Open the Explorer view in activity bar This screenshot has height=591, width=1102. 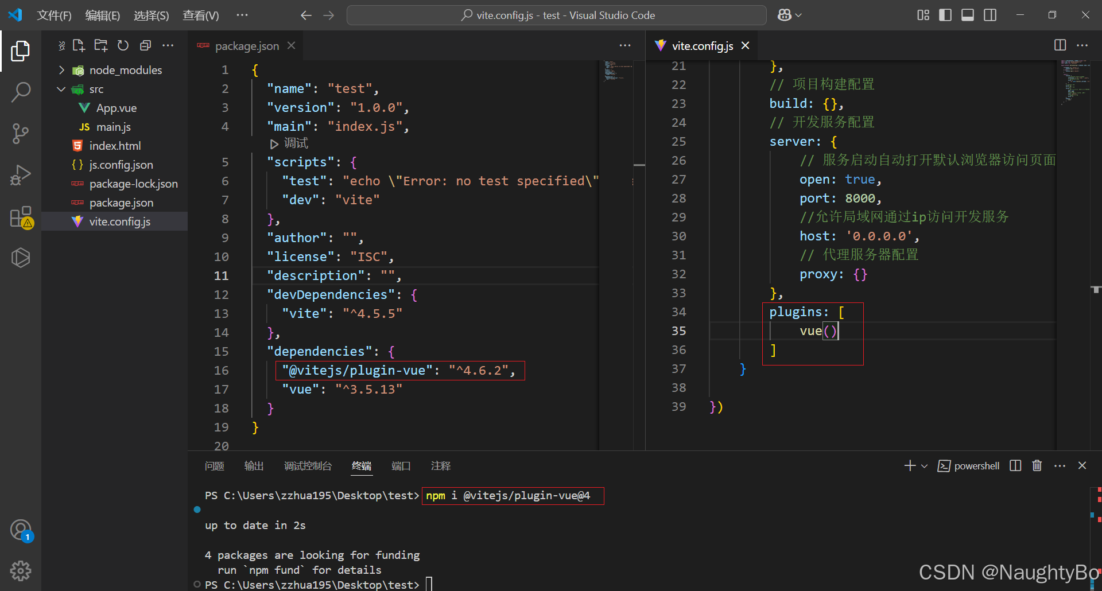(x=21, y=51)
